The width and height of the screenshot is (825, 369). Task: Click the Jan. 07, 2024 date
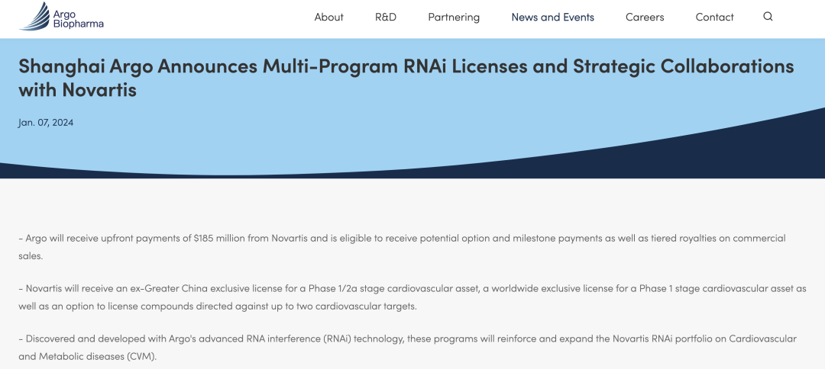point(46,122)
